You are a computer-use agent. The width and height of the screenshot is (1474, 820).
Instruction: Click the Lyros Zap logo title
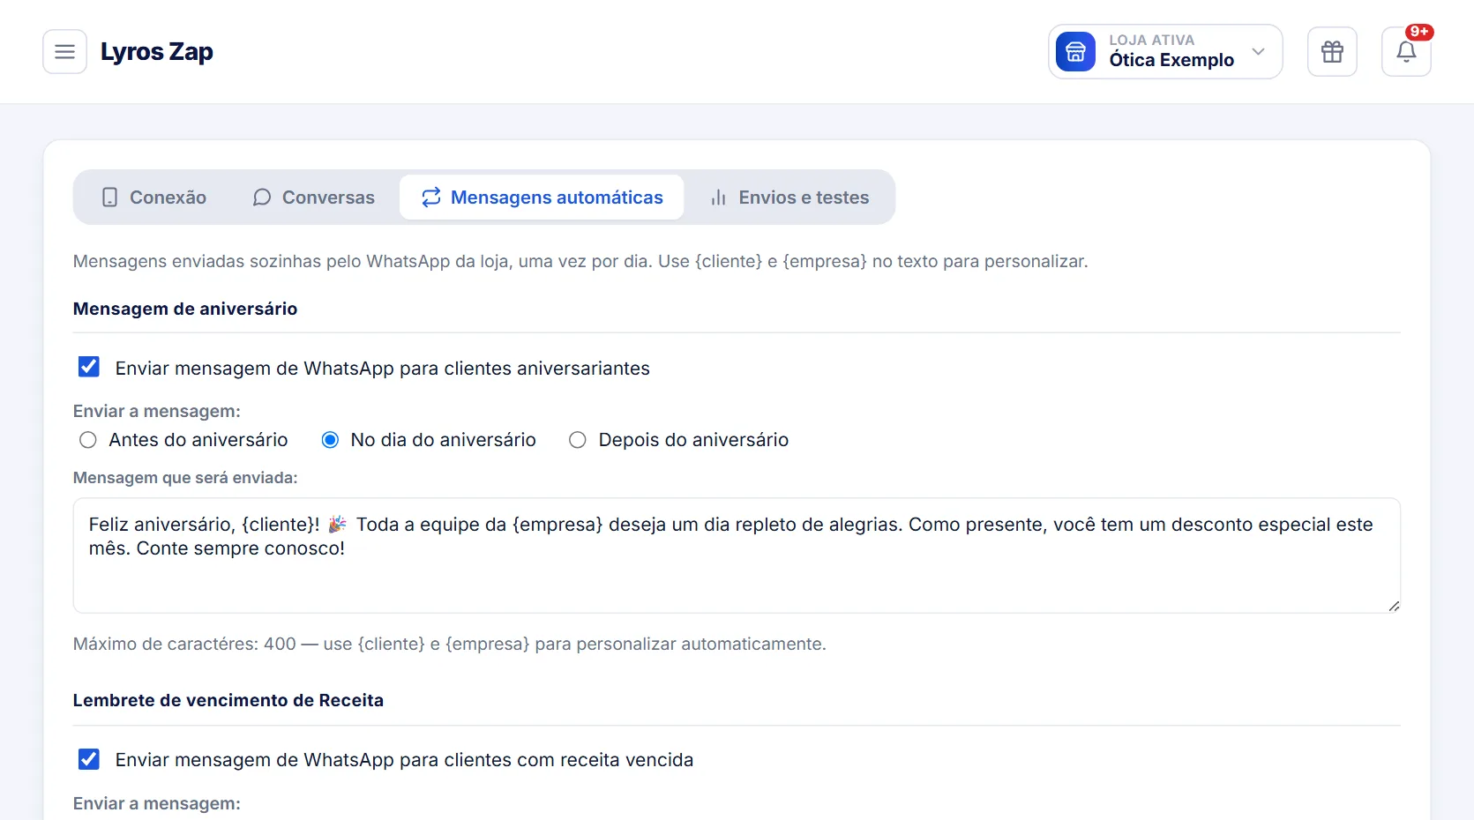157,52
